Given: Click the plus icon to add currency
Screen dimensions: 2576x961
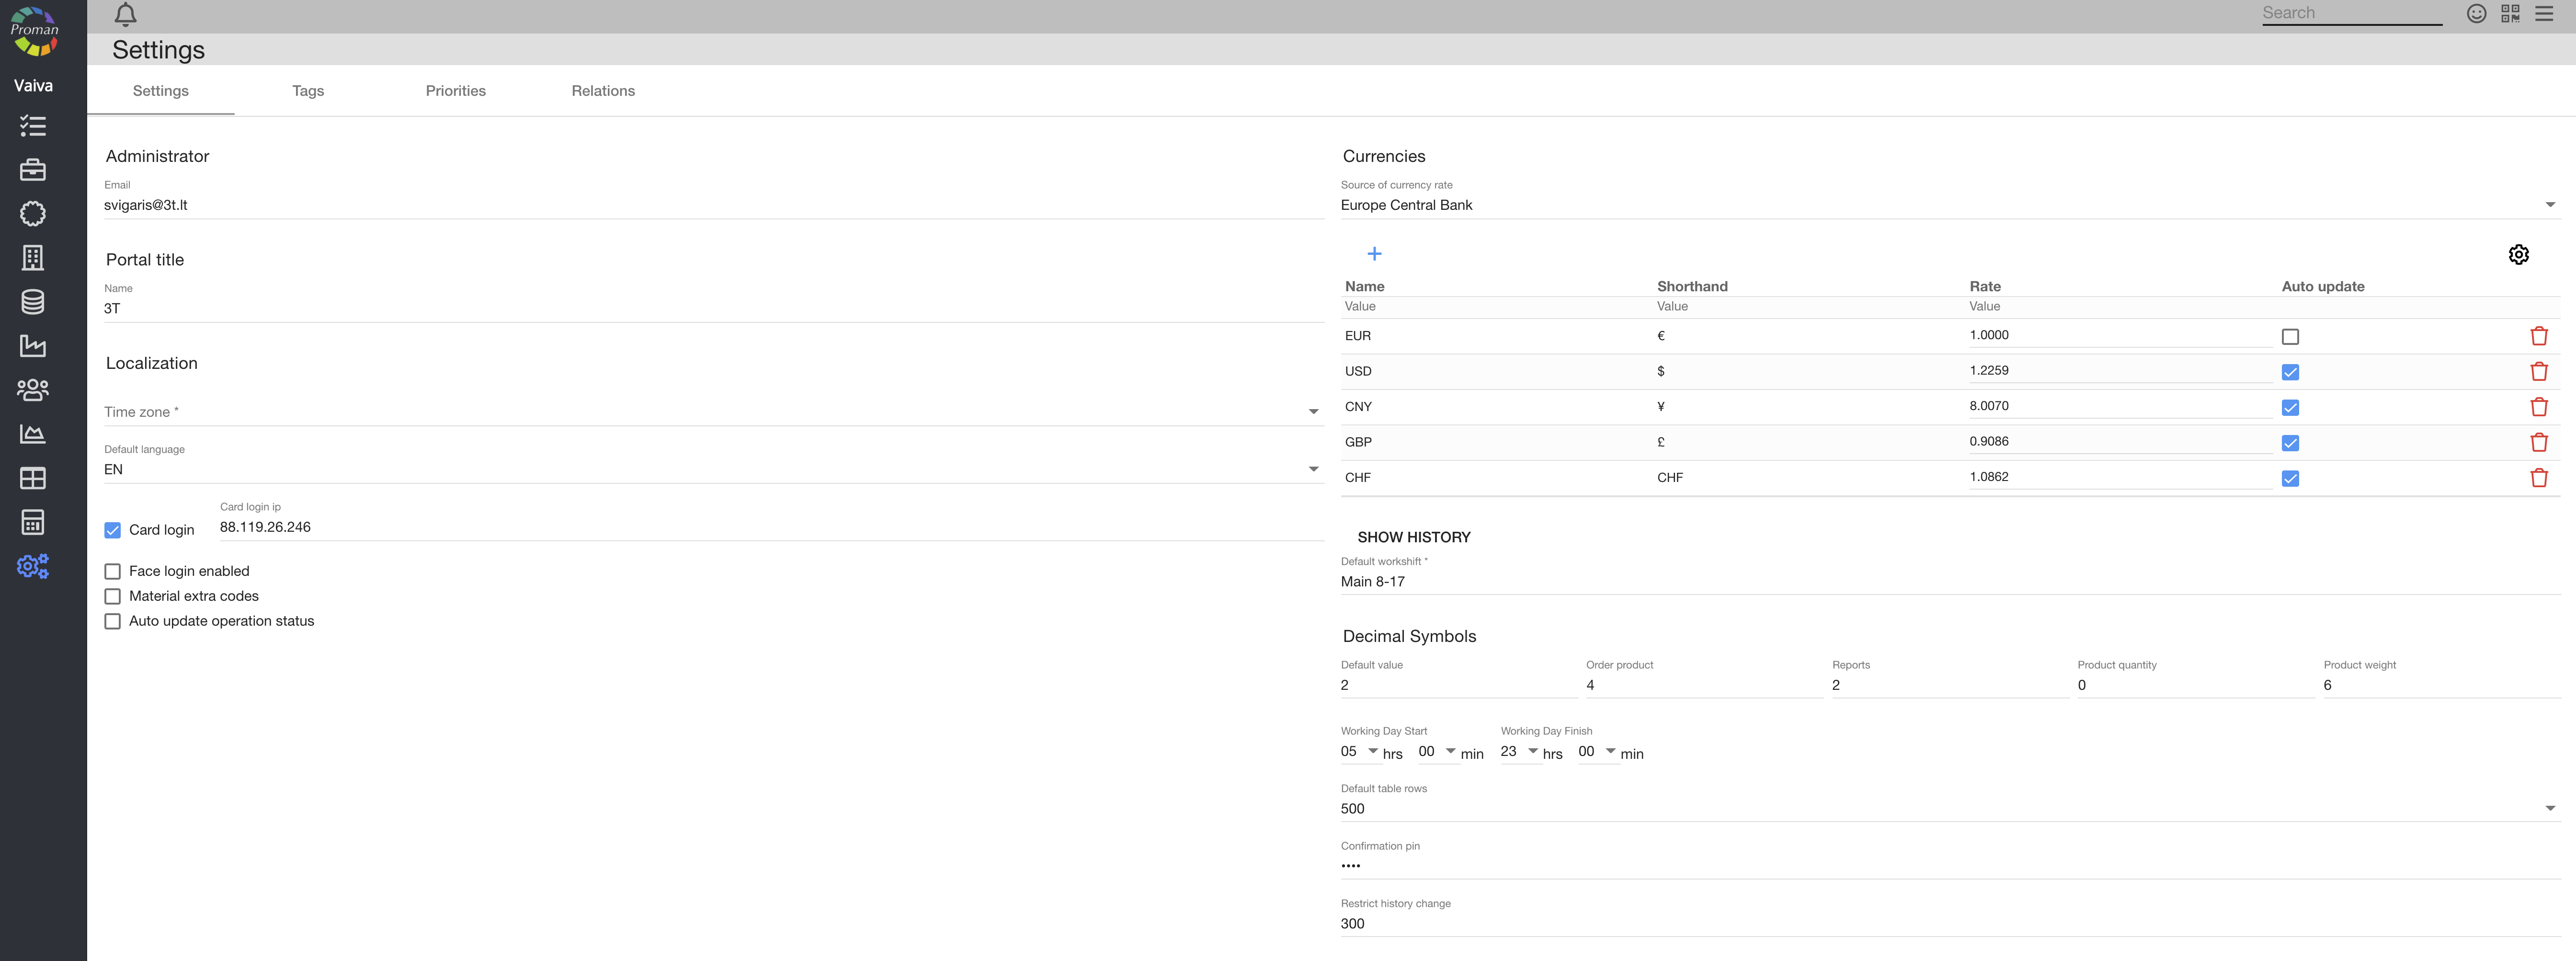Looking at the screenshot, I should (1374, 254).
